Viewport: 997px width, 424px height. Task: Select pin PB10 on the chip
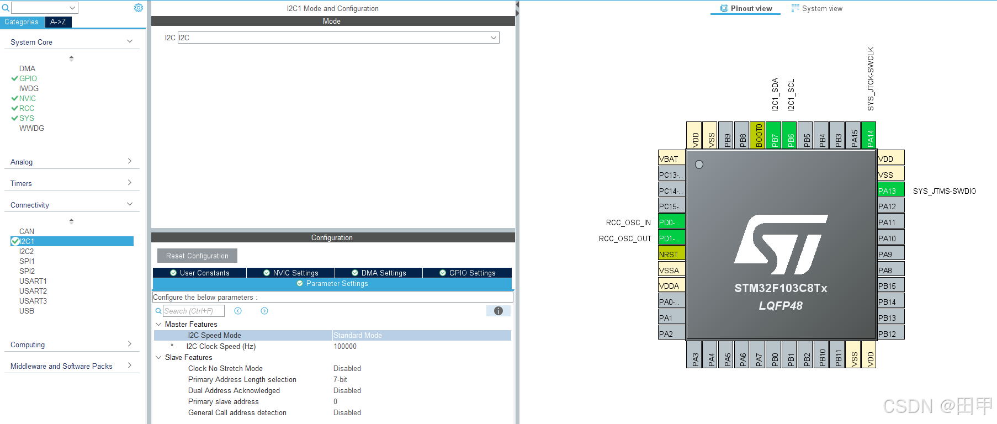click(822, 354)
